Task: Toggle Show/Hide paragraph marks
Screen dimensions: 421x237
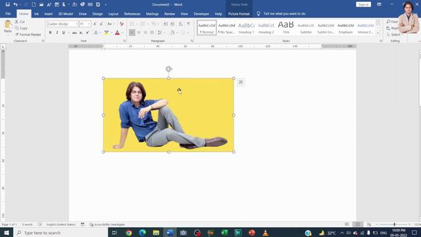Action: click(x=189, y=24)
